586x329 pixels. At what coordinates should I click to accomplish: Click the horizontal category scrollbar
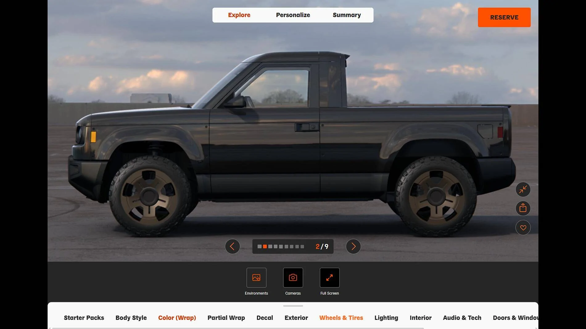click(237, 328)
